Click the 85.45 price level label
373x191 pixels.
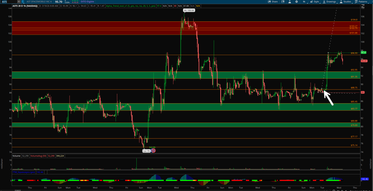354,101
